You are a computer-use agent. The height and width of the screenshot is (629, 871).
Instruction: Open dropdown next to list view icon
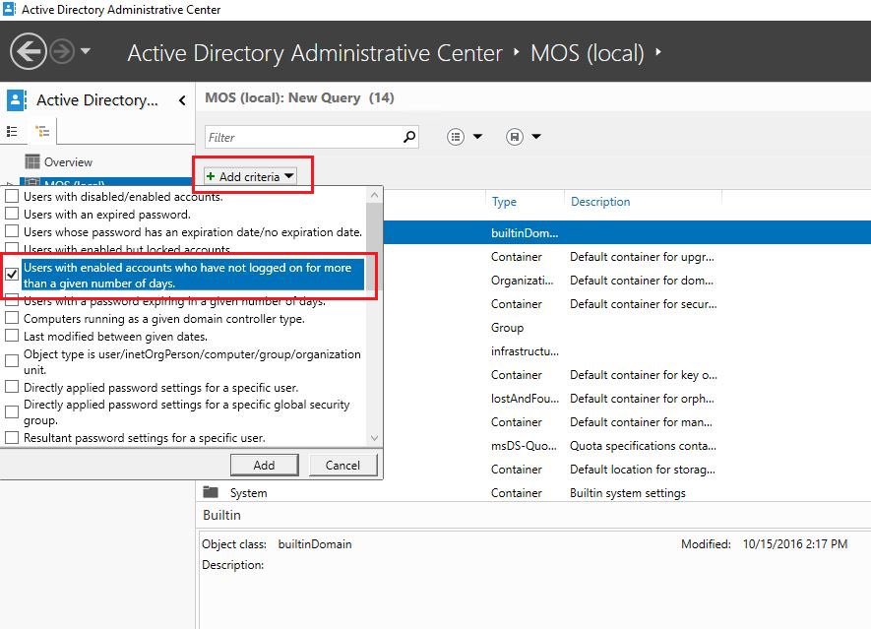point(477,137)
